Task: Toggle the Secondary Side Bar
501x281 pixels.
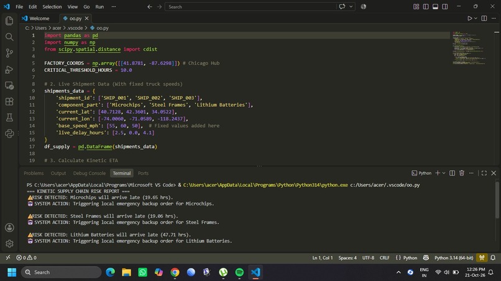Action: click(x=445, y=7)
